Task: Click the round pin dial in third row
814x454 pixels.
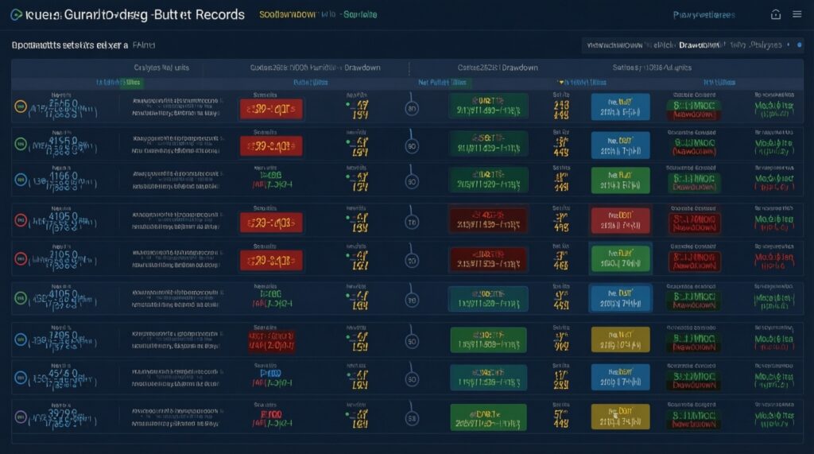Action: (x=412, y=182)
